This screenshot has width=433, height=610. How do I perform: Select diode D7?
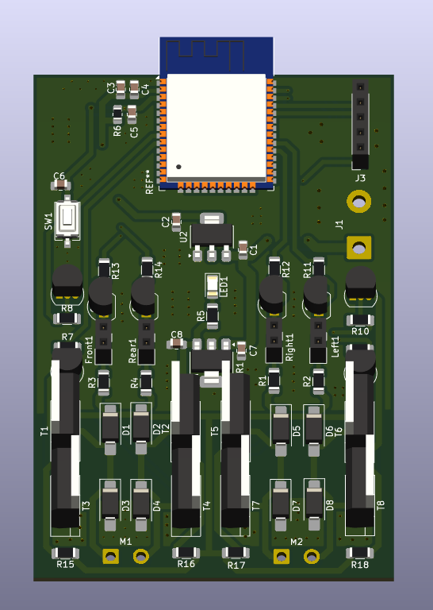click(x=281, y=505)
